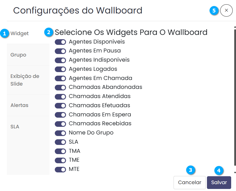Open the Widget tab
Screen dimensions: 236x191
[x=20, y=33]
